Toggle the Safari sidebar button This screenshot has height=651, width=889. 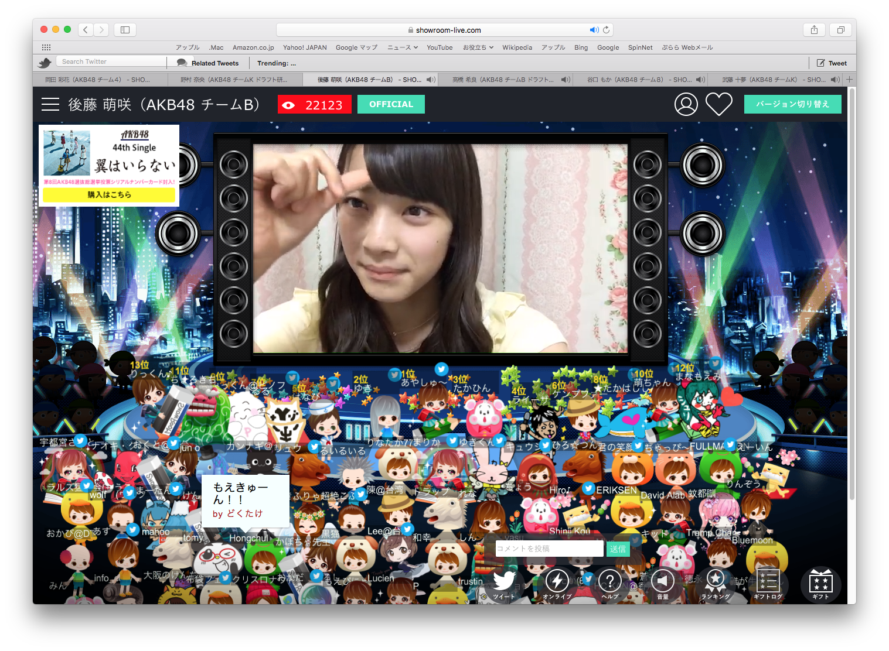(x=125, y=30)
